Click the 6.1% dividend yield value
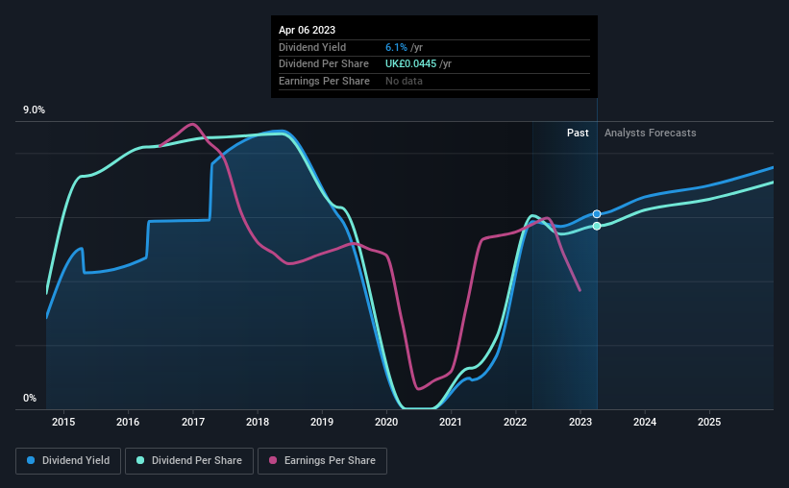The image size is (789, 488). click(396, 47)
